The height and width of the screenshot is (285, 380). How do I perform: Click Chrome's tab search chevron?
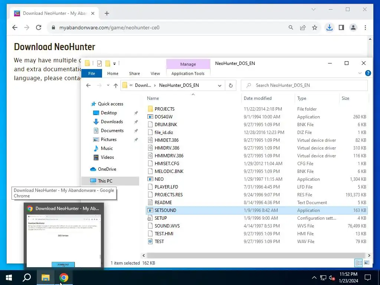(313, 9)
